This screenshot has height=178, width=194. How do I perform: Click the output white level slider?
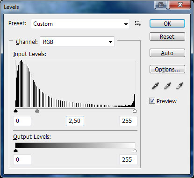click(x=135, y=150)
